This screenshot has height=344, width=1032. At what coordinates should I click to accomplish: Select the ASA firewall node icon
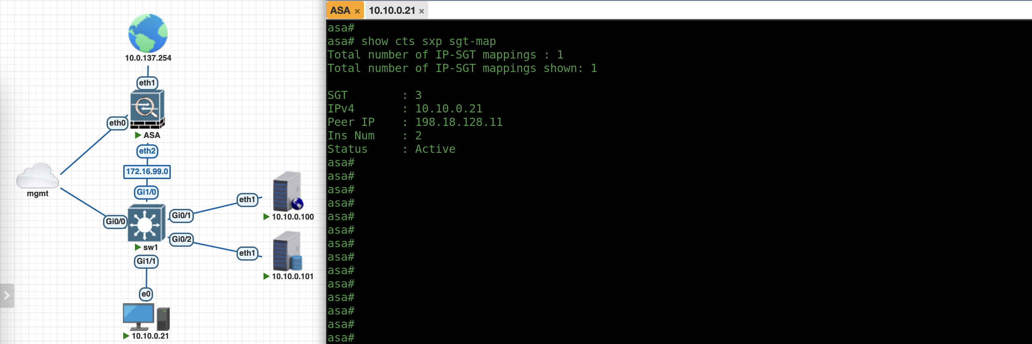pyautogui.click(x=147, y=109)
